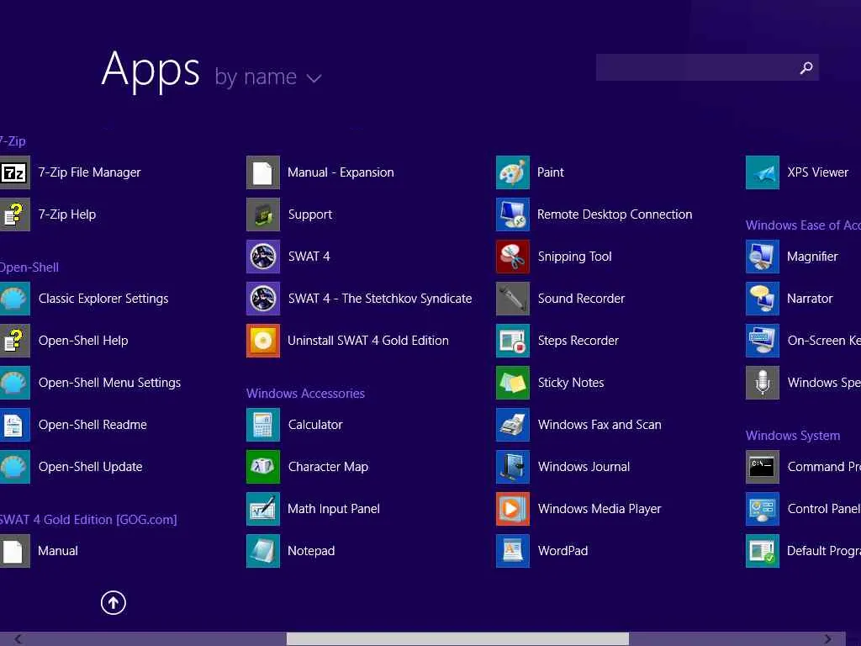861x646 pixels.
Task: Click the 'Uninstall SWAT 4 Gold Edition' text
Action: click(x=368, y=341)
